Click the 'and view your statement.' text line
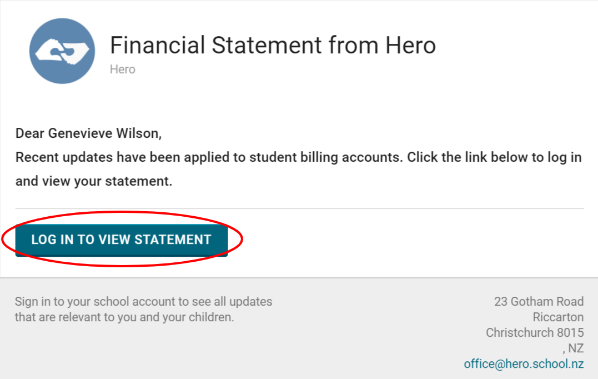This screenshot has width=598, height=379. [94, 181]
